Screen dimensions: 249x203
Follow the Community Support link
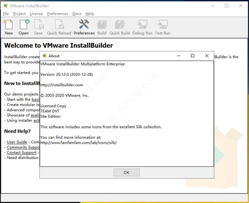23,147
